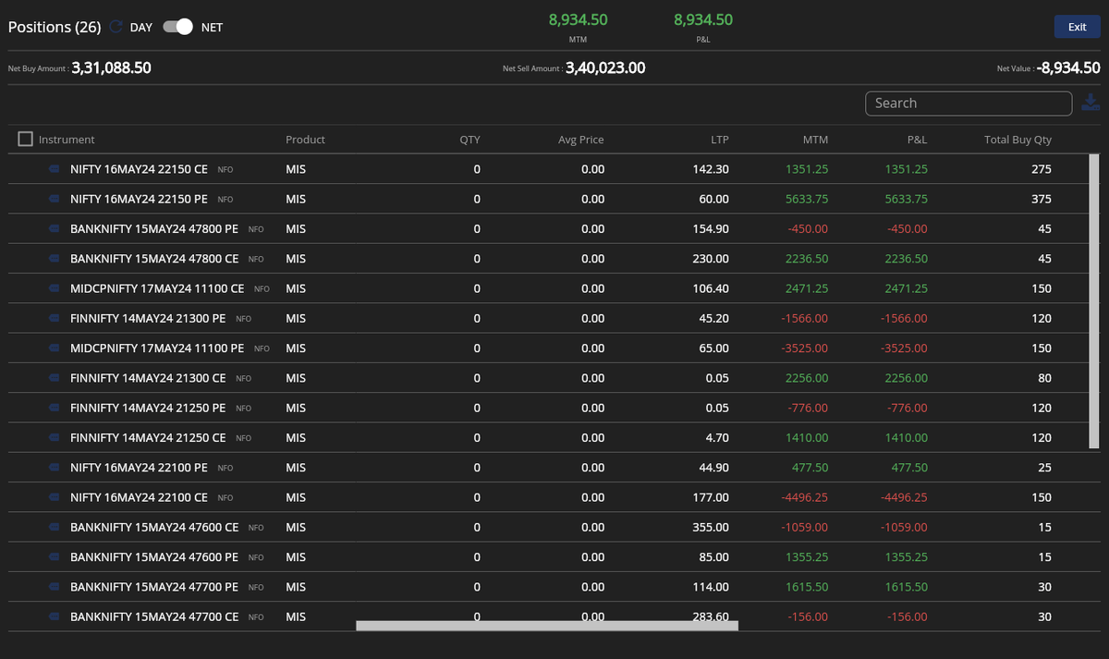
Task: Select the BANKNIFTY 15MAY24 47800 PE instrument name
Action: [x=154, y=229]
